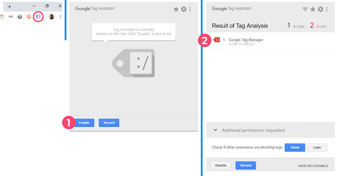Click "Check if other extensions are blocking tags" text
Viewport: 338px width, 176px height.
(x=247, y=147)
